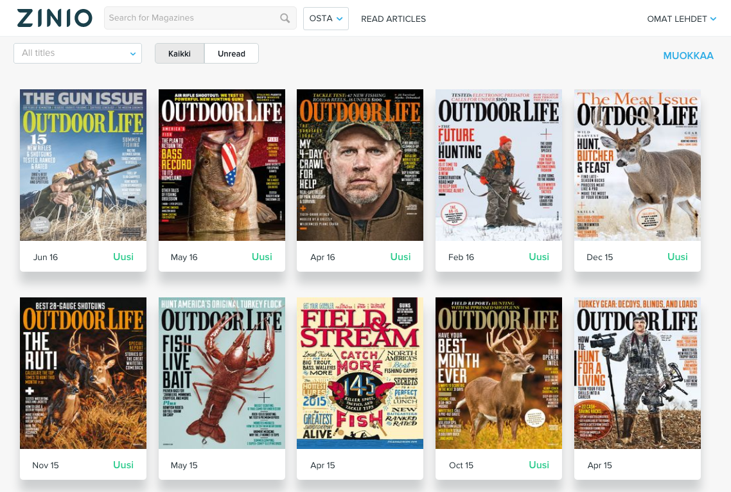This screenshot has width=731, height=492.
Task: Click the Uusi label on Dec 15
Action: [x=678, y=257]
